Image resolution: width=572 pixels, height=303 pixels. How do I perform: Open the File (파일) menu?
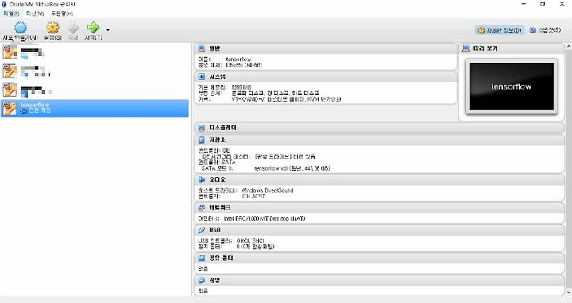point(11,13)
